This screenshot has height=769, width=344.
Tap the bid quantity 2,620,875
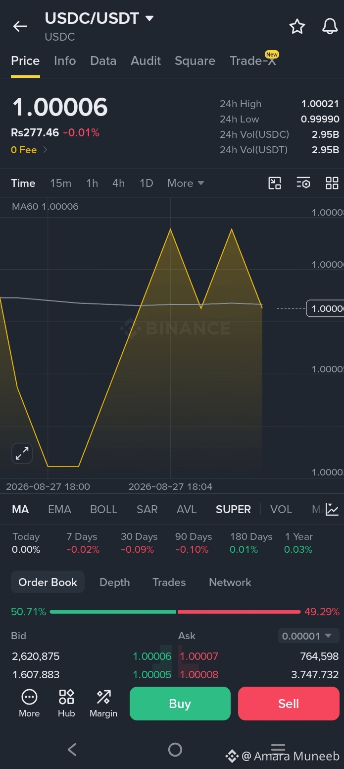click(x=36, y=656)
